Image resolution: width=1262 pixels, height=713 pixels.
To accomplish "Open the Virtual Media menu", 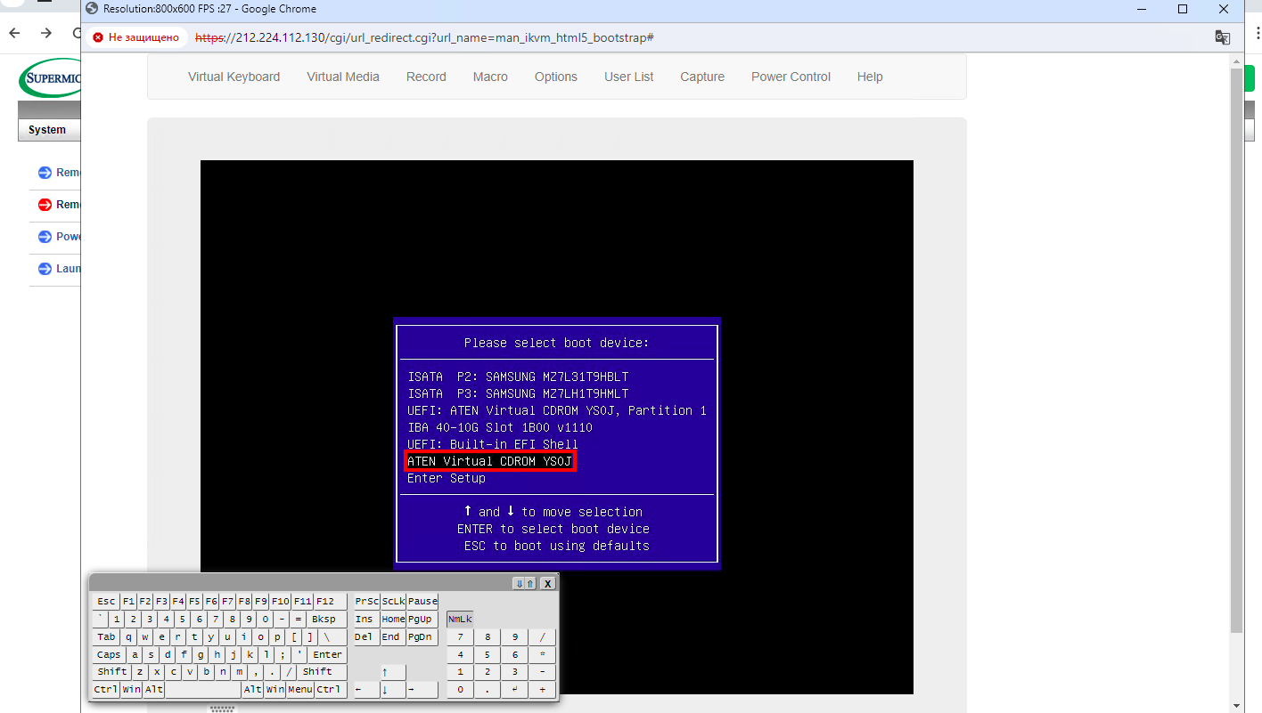I will pos(343,77).
